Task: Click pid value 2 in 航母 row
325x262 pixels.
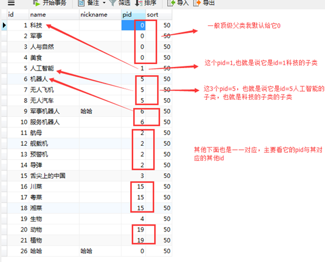Action: click(142, 133)
